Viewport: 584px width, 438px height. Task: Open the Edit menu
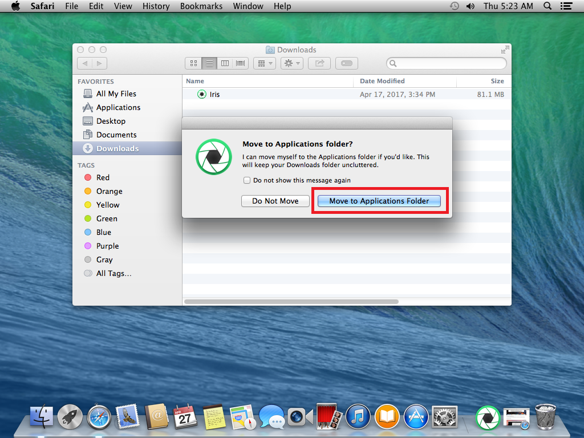tap(96, 6)
